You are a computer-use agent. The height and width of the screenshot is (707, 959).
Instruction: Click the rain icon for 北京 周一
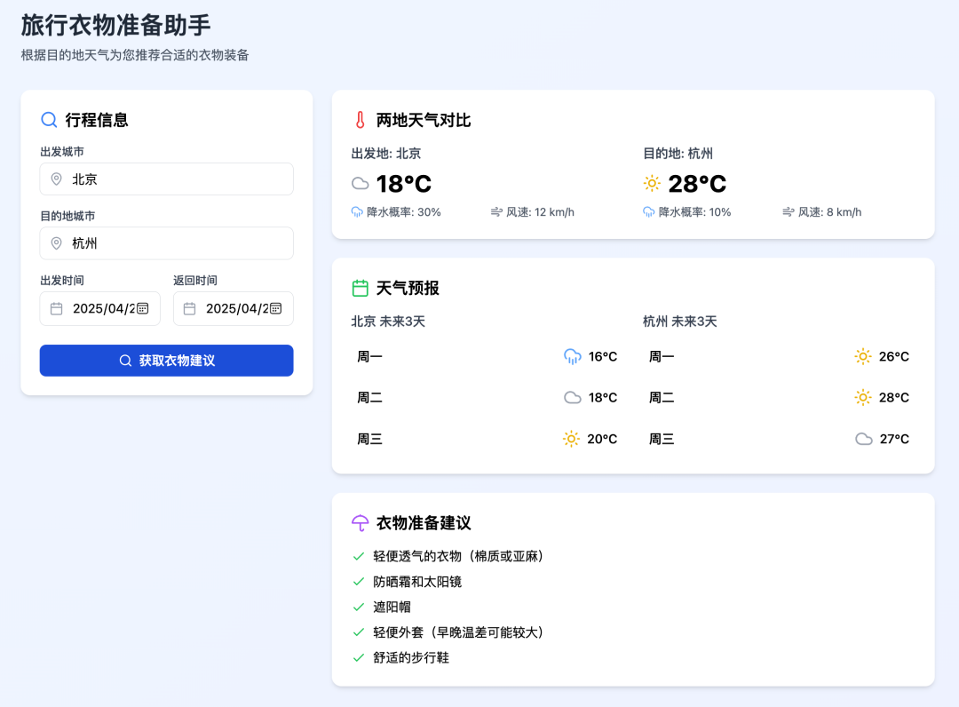pos(572,356)
